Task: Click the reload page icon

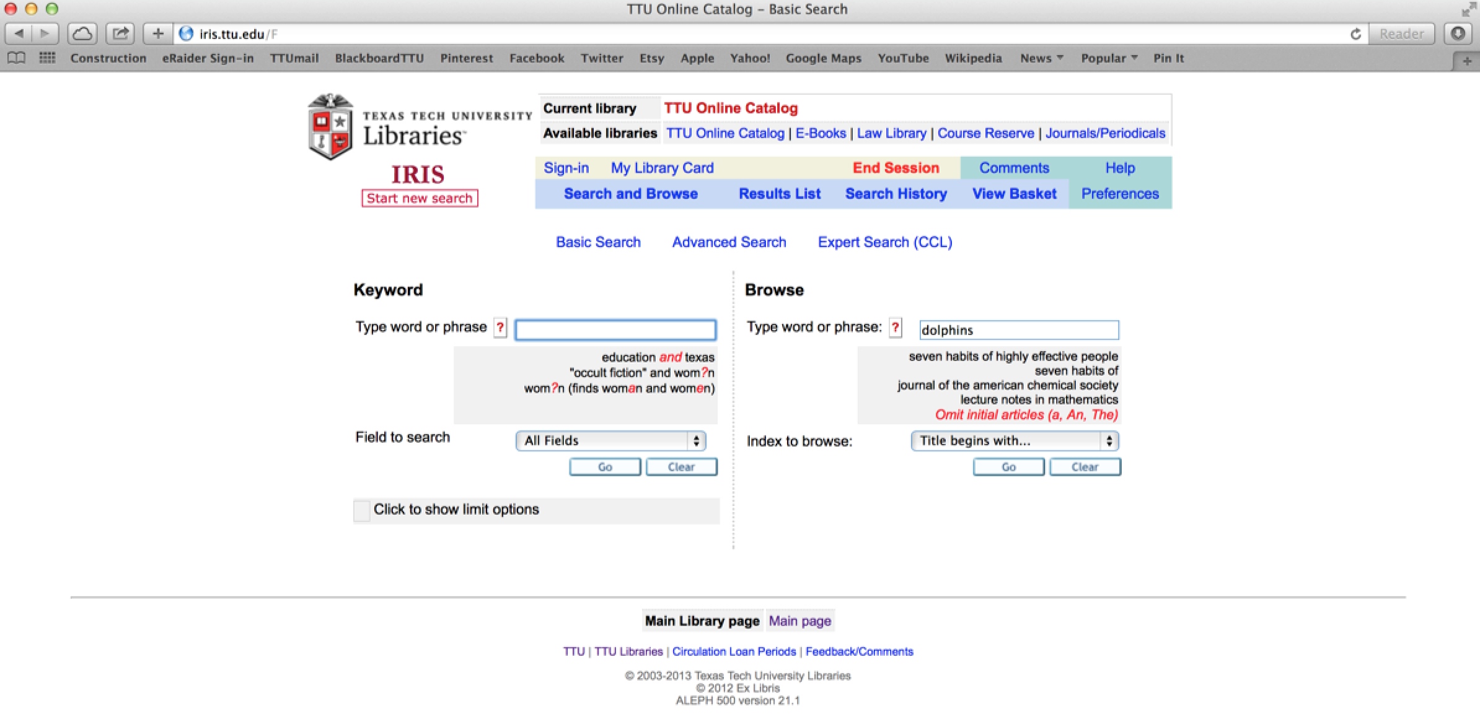Action: [1355, 34]
